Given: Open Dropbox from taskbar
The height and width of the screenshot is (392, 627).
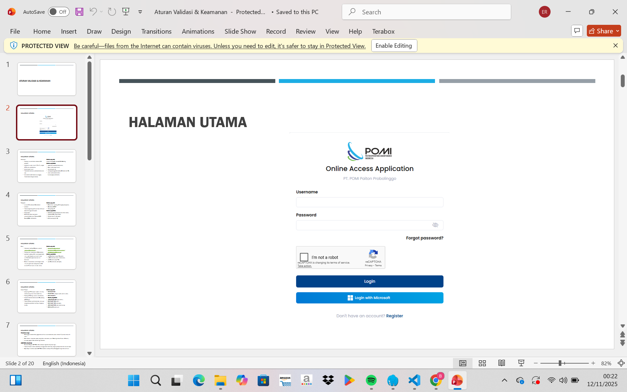Looking at the screenshot, I should tap(328, 381).
